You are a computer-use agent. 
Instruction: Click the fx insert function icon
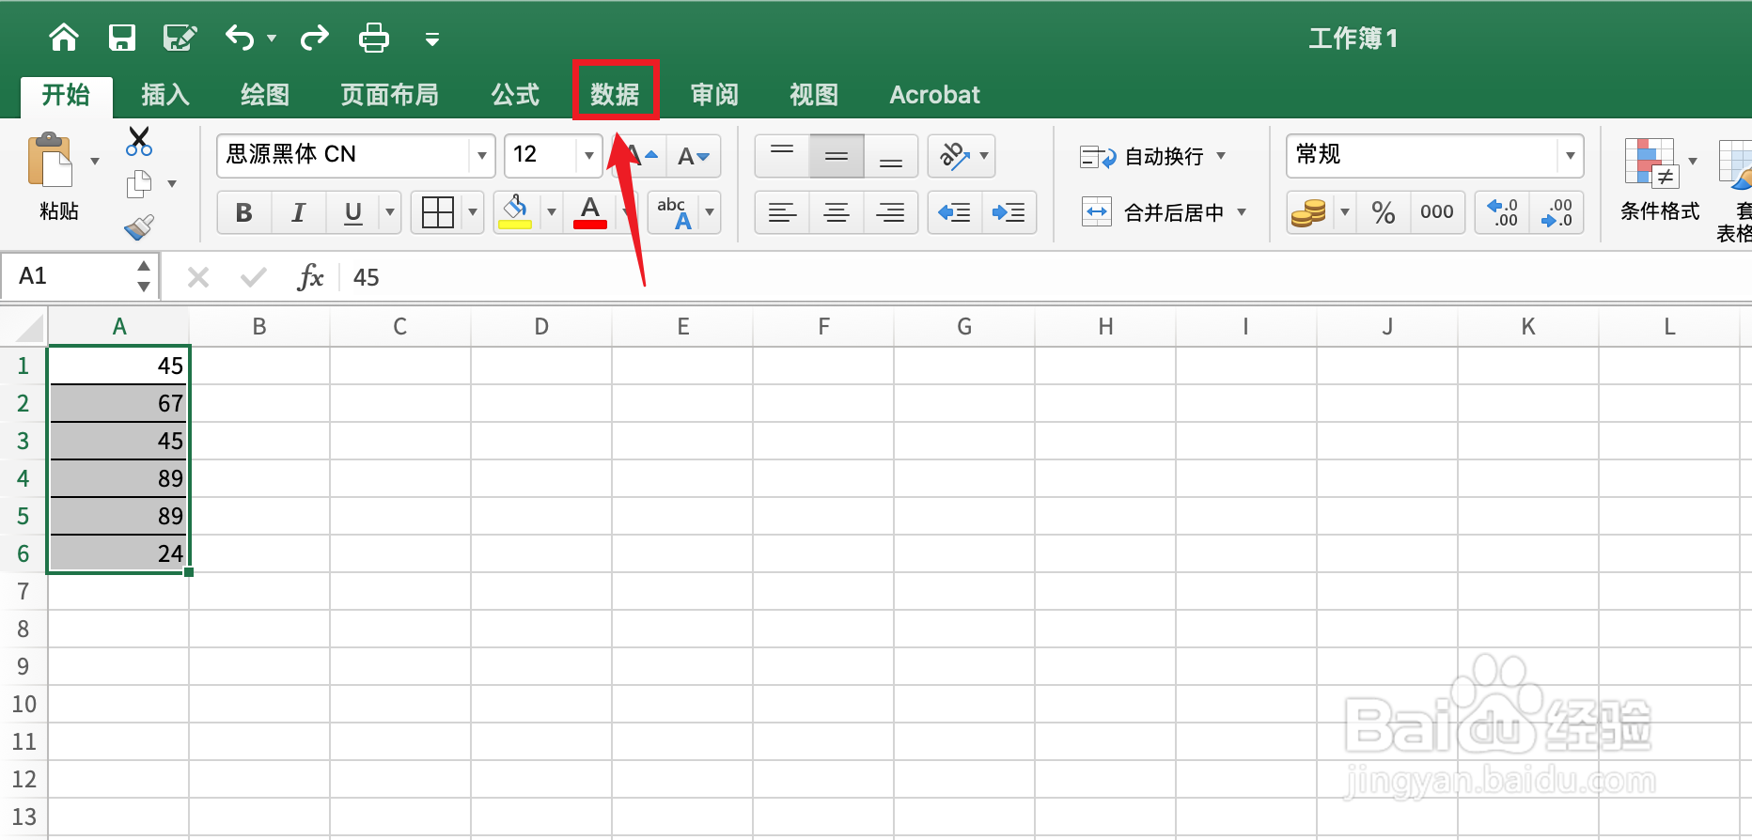310,277
